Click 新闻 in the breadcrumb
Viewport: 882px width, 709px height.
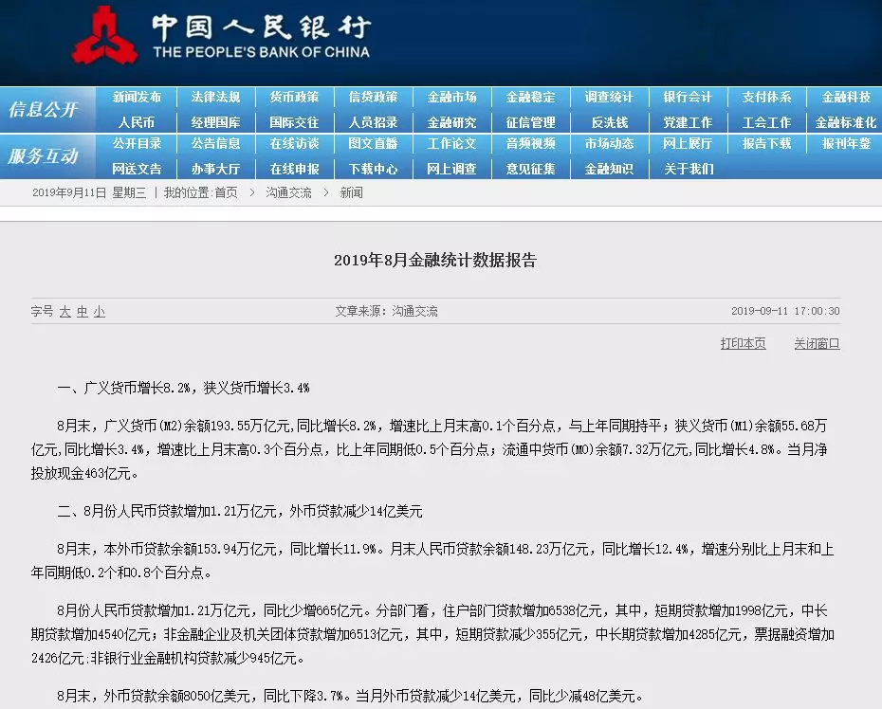click(x=352, y=192)
